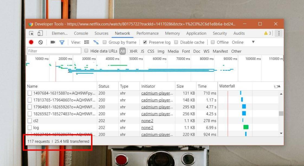The height and width of the screenshot is (166, 304).
Task: Click the request list scrollbar down arrow
Action: [x=281, y=133]
